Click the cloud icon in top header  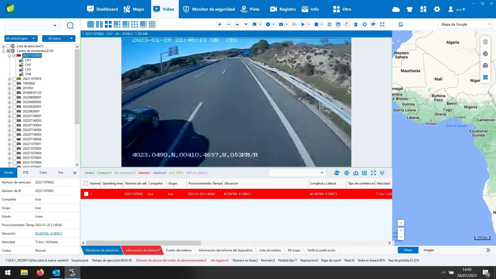pos(396,9)
